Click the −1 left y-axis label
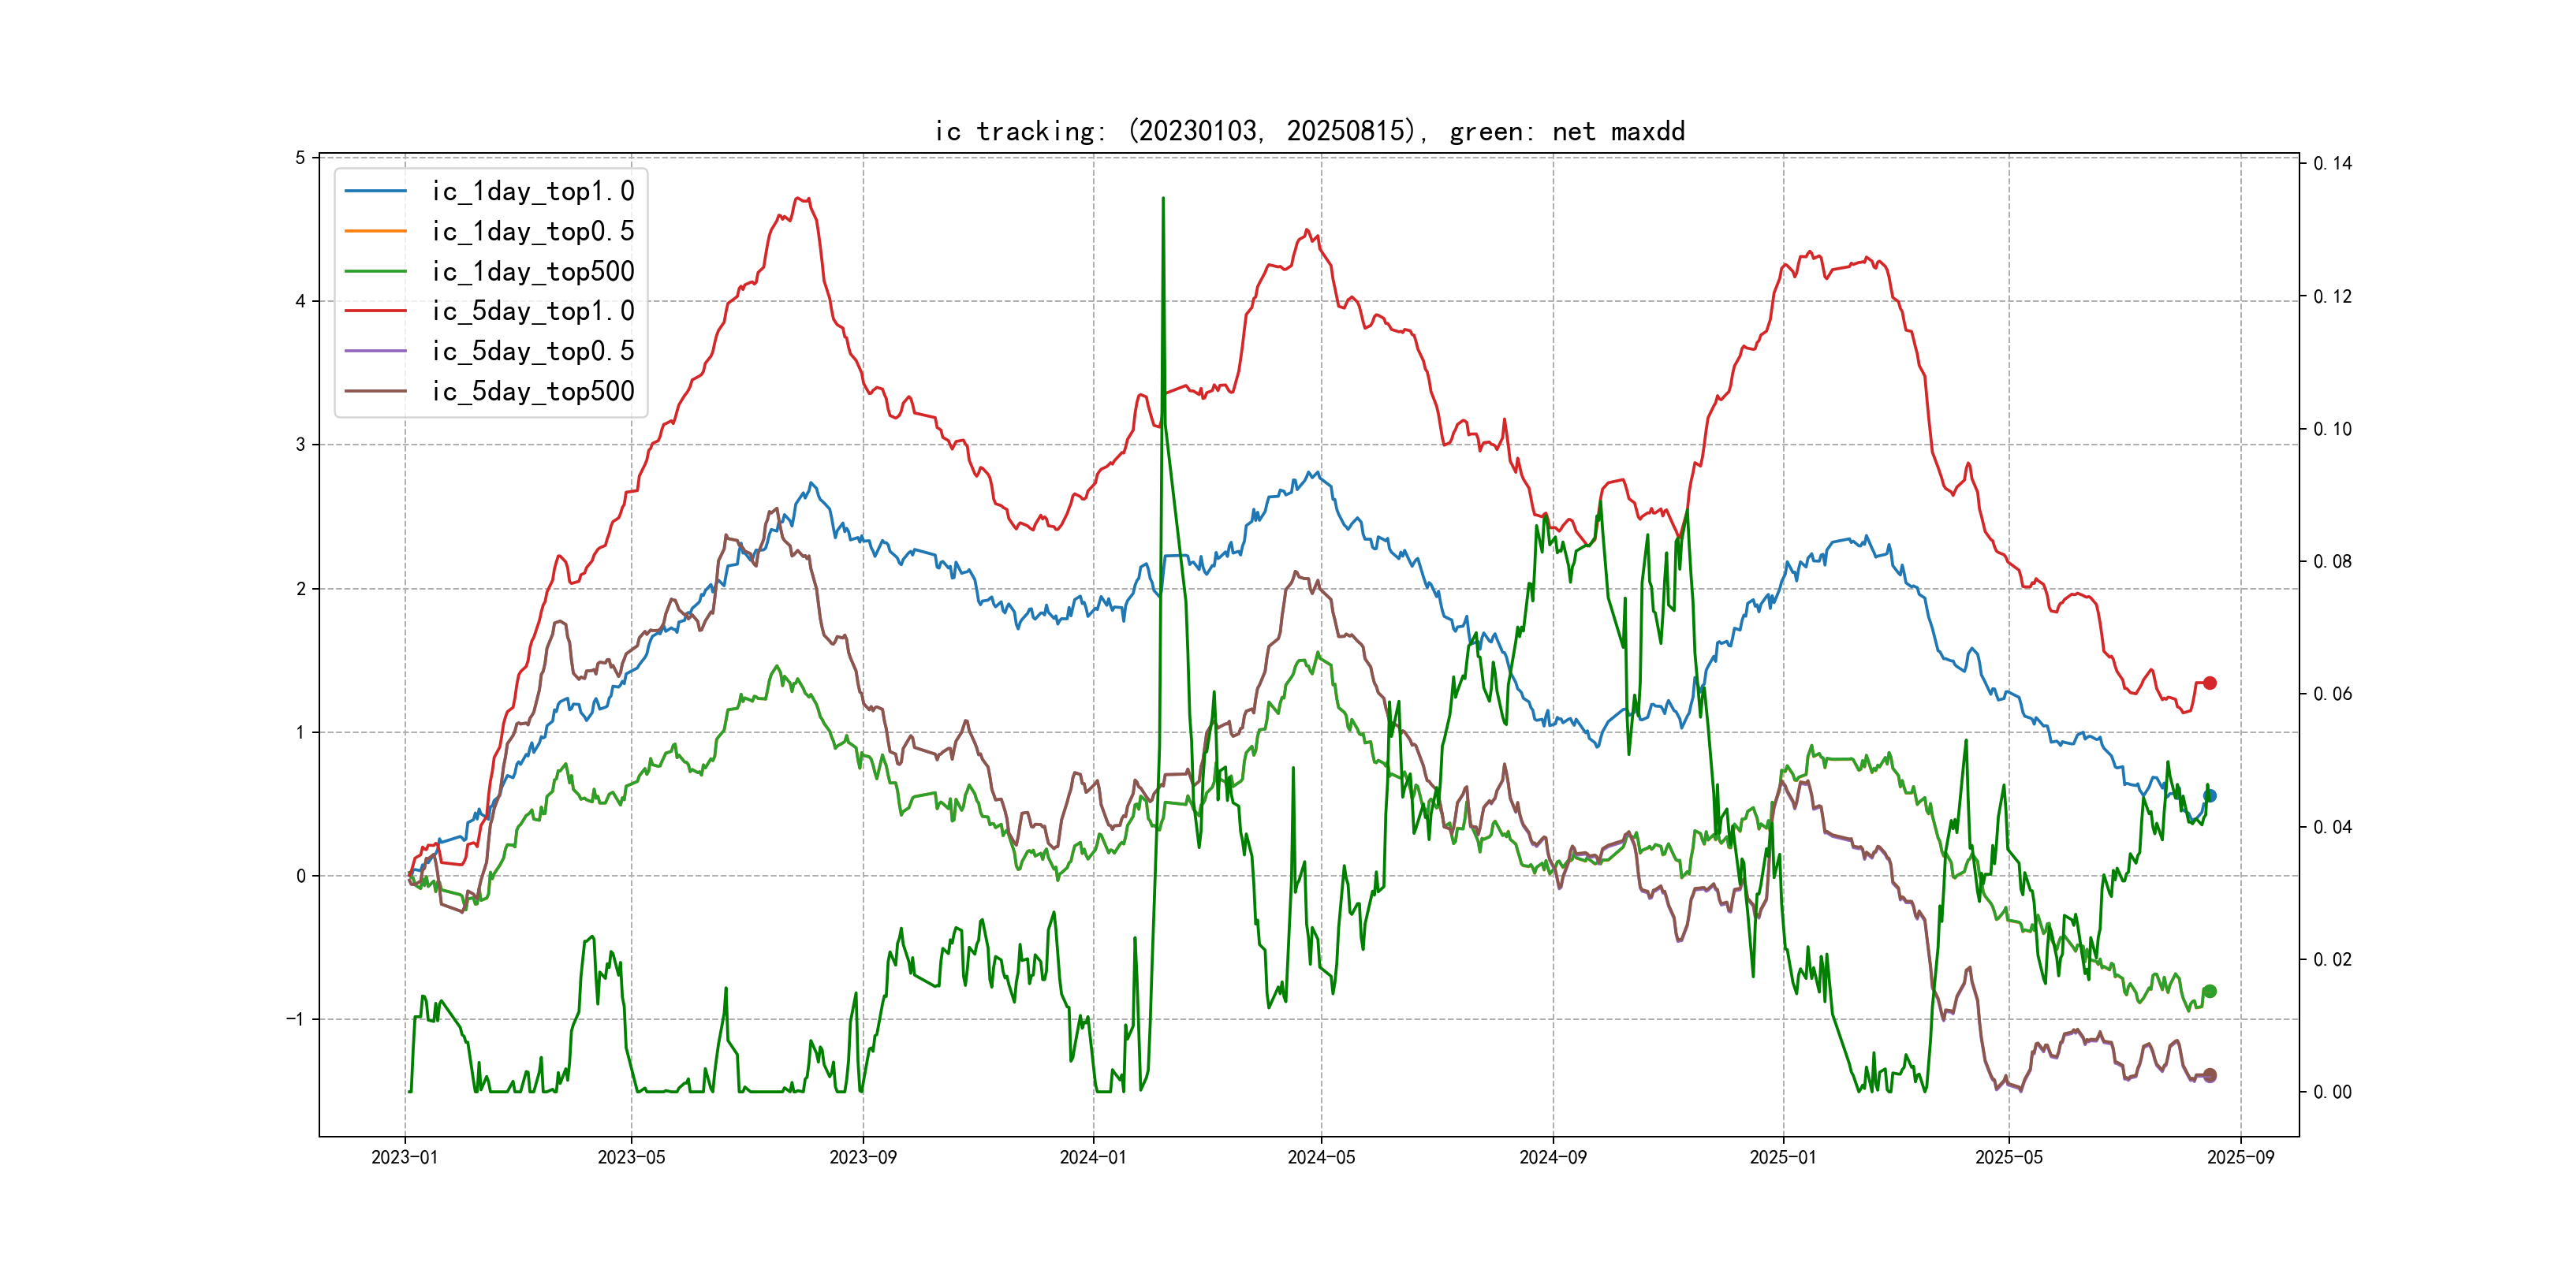Viewport: 2555px width, 1277px height. click(x=296, y=1019)
